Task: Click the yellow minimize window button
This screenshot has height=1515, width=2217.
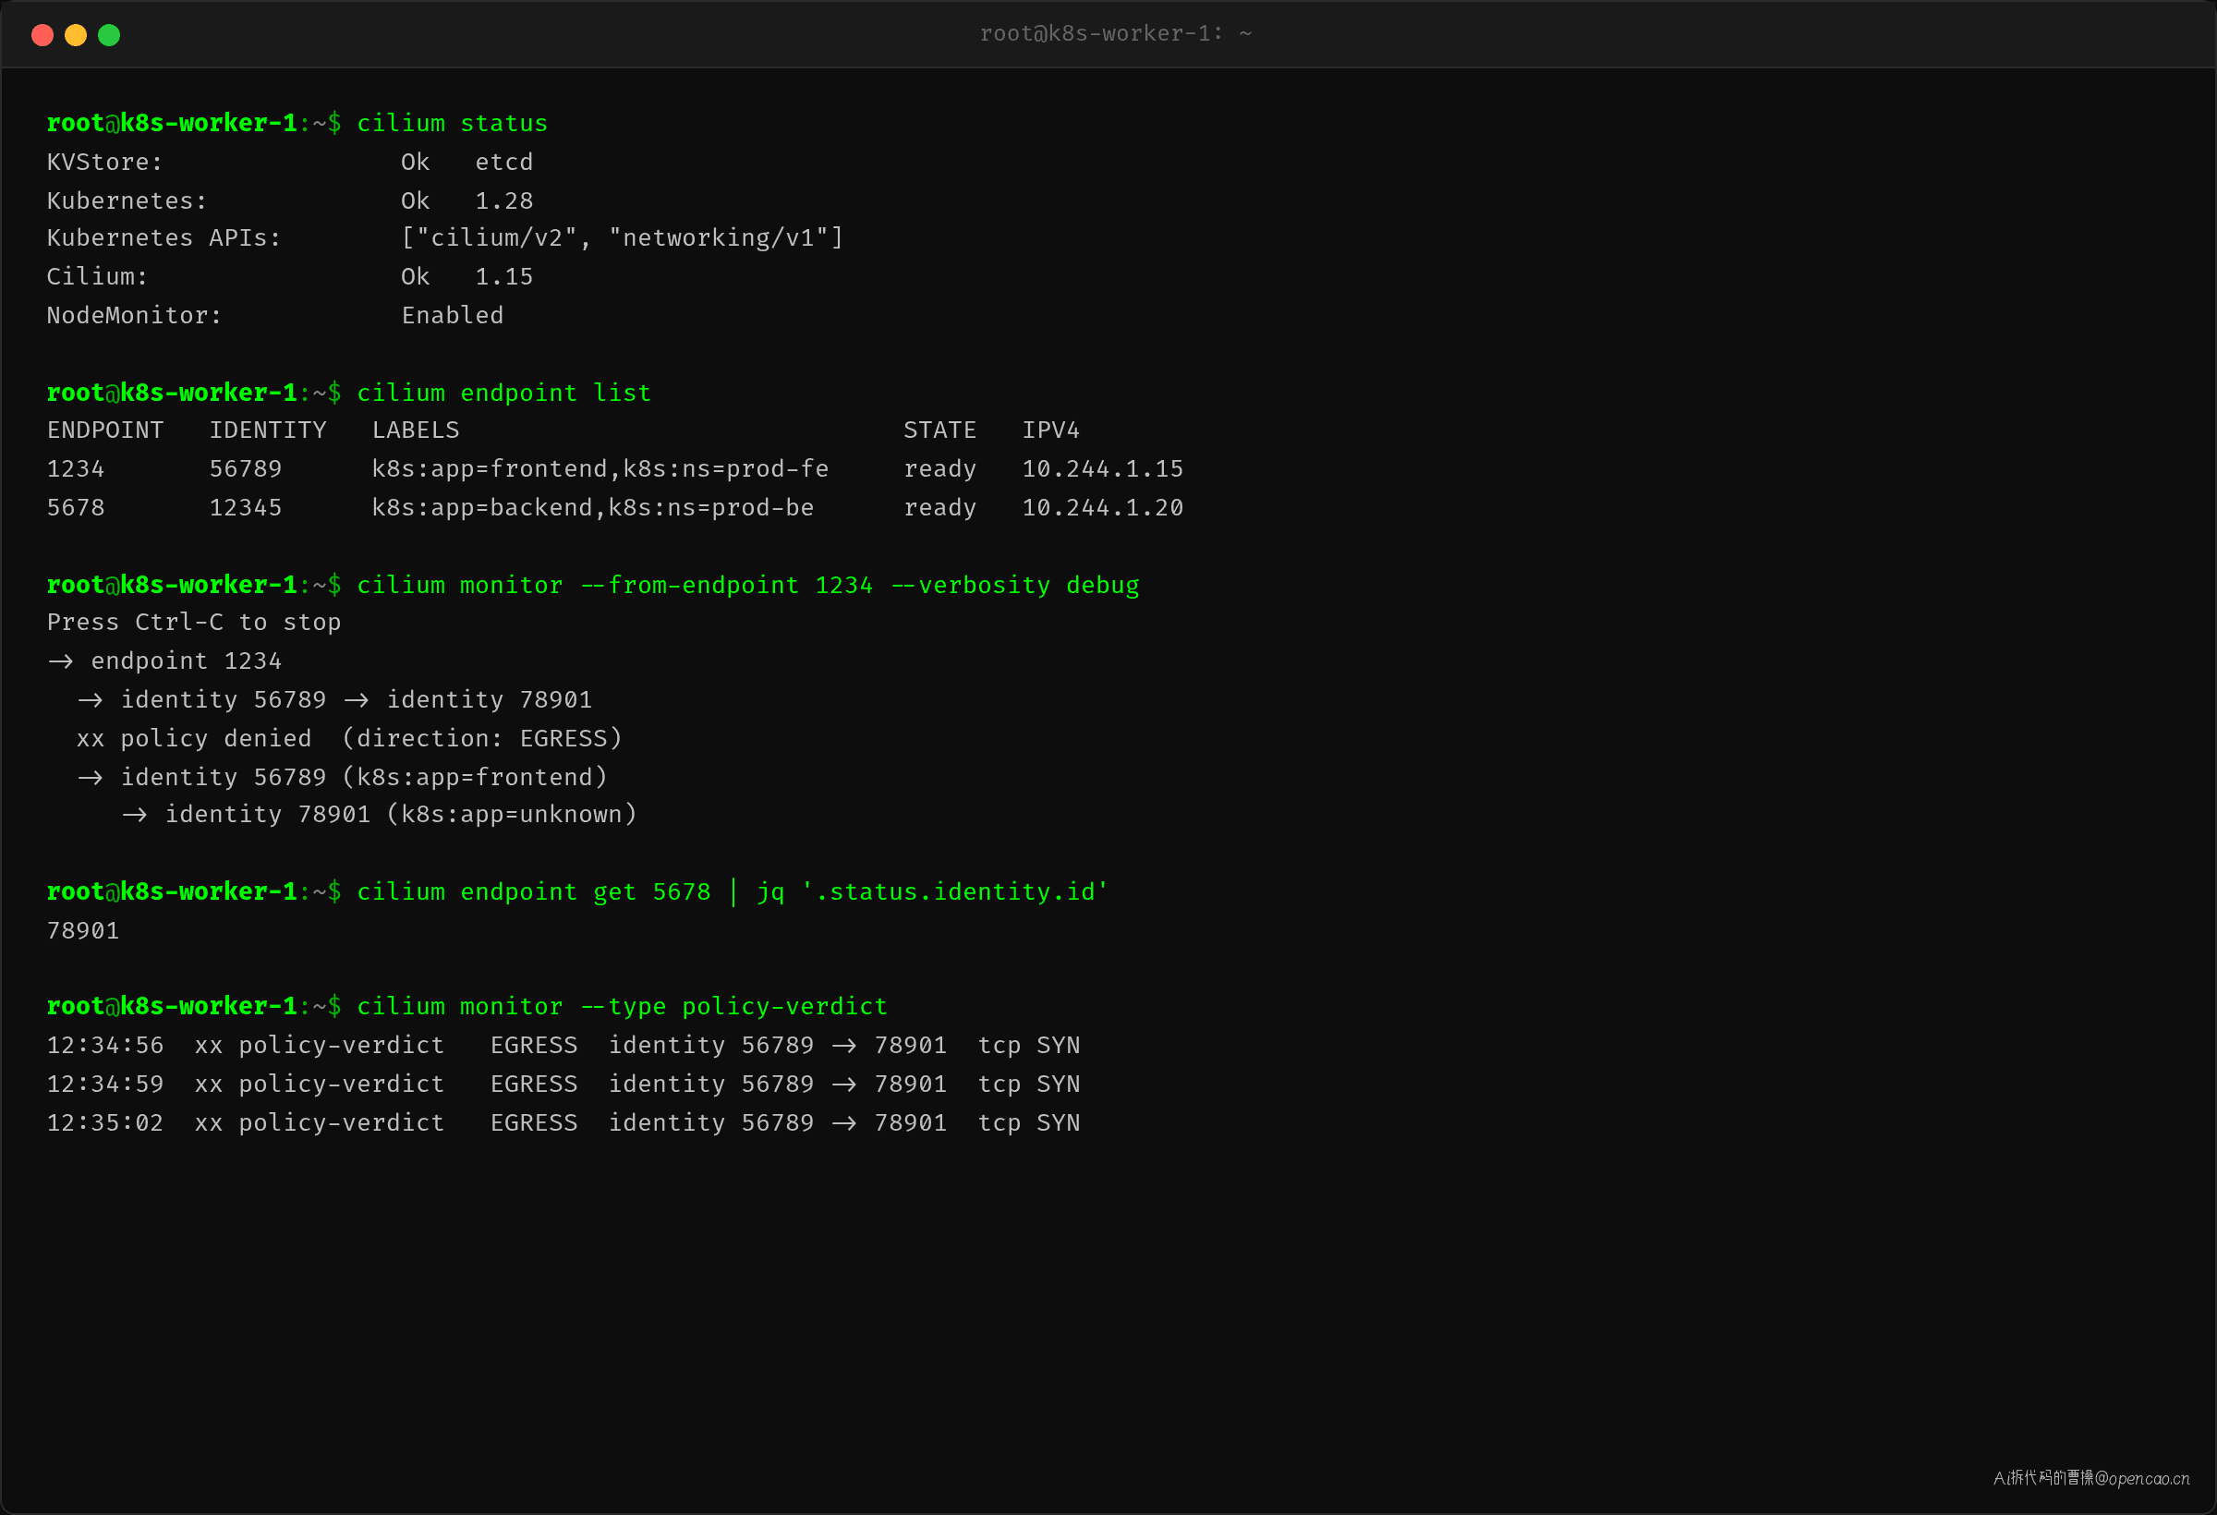Action: (76, 35)
